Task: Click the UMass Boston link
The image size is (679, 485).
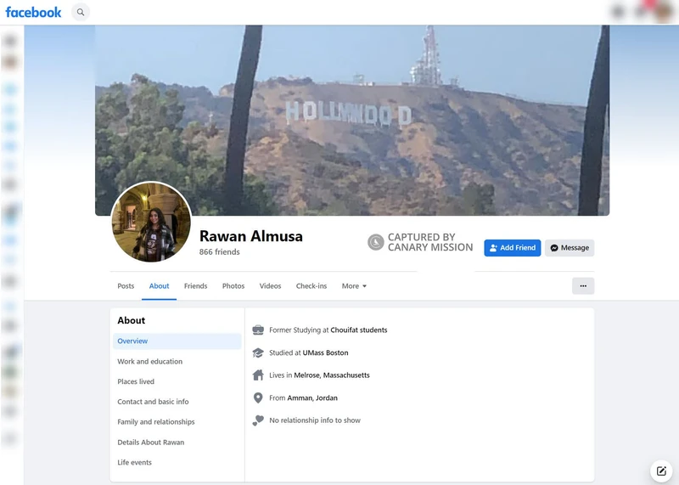Action: coord(325,352)
